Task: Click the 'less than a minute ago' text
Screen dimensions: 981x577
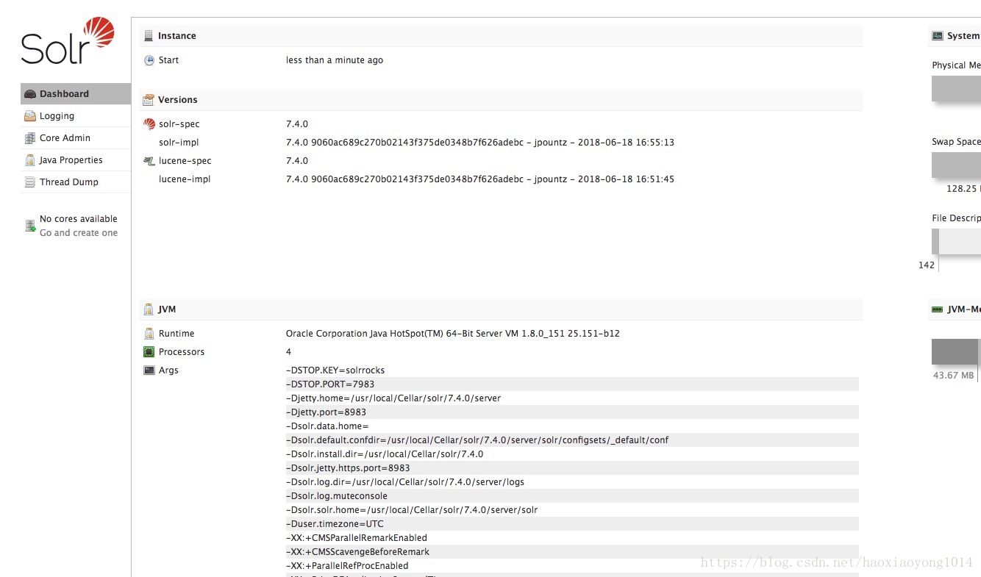Action: (x=335, y=60)
